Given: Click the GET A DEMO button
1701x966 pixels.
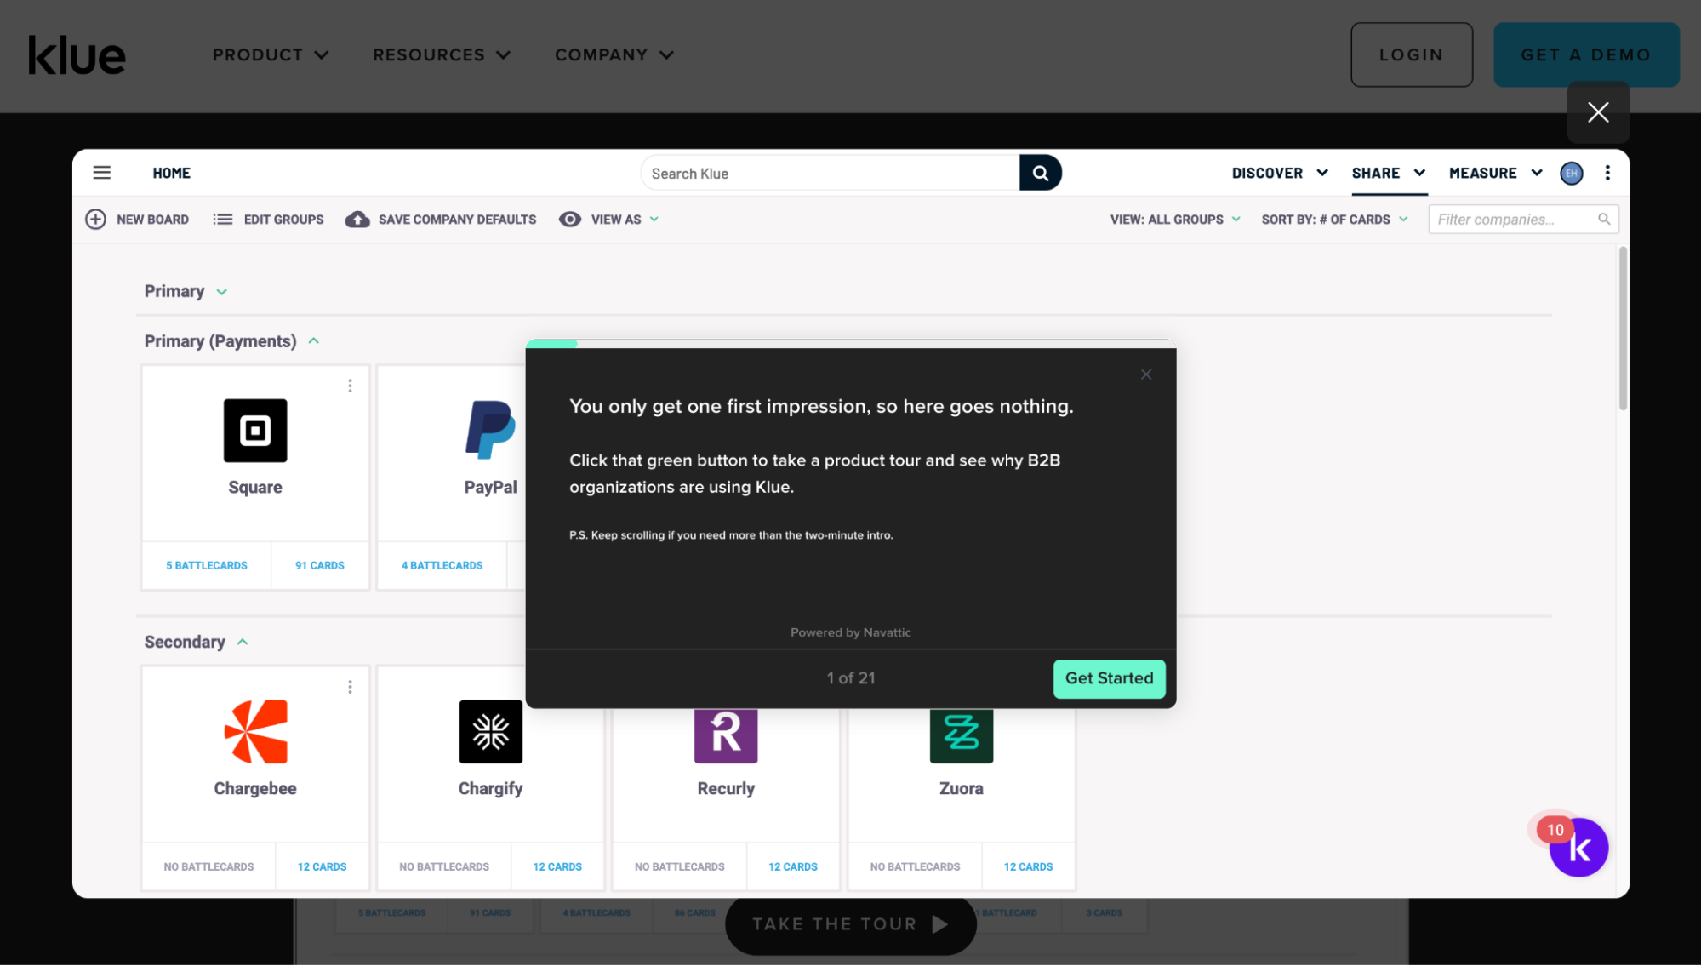Looking at the screenshot, I should tap(1585, 54).
